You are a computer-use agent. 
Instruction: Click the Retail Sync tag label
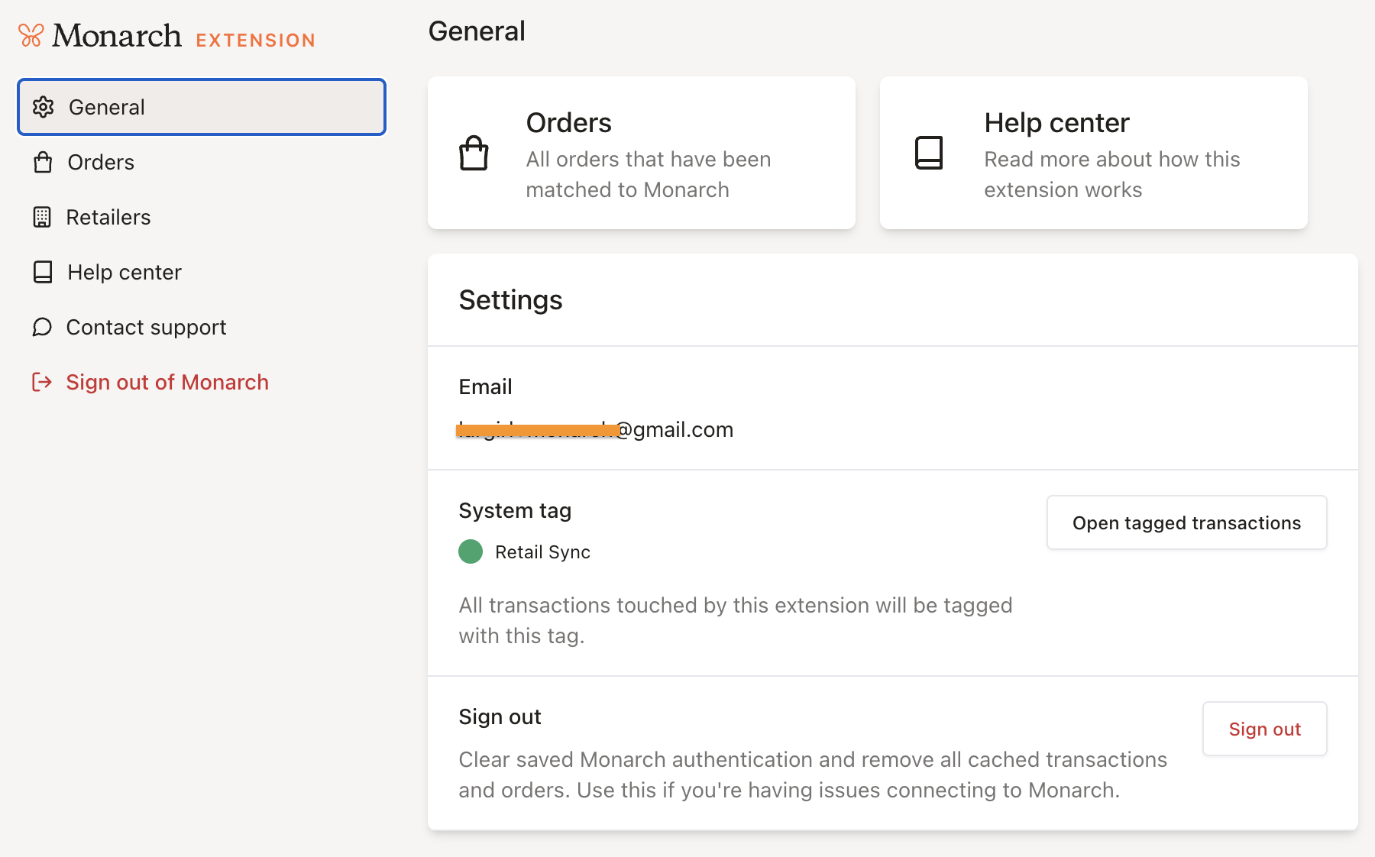(542, 551)
